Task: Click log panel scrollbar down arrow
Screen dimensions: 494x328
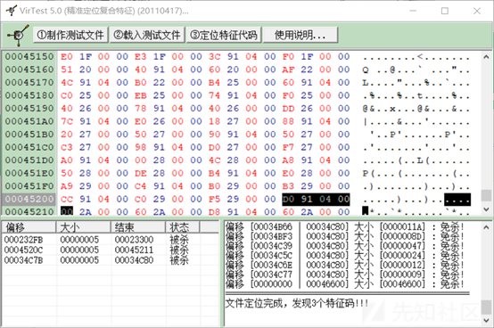Action: tap(486, 321)
